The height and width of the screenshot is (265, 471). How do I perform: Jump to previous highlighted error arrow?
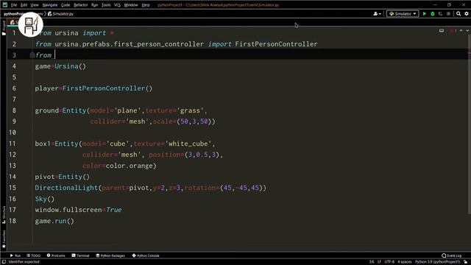coord(461,31)
